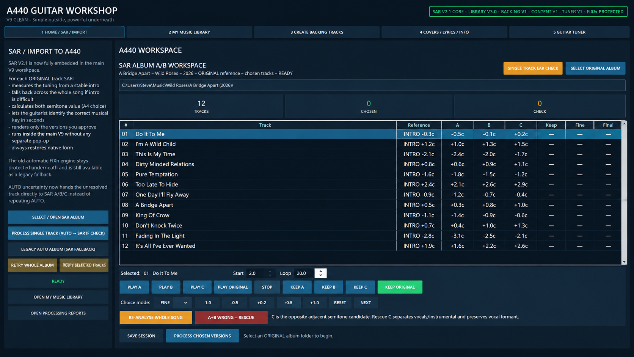This screenshot has width=634, height=357.
Task: Click the track list scrollbar down arrow
Action: (x=624, y=262)
